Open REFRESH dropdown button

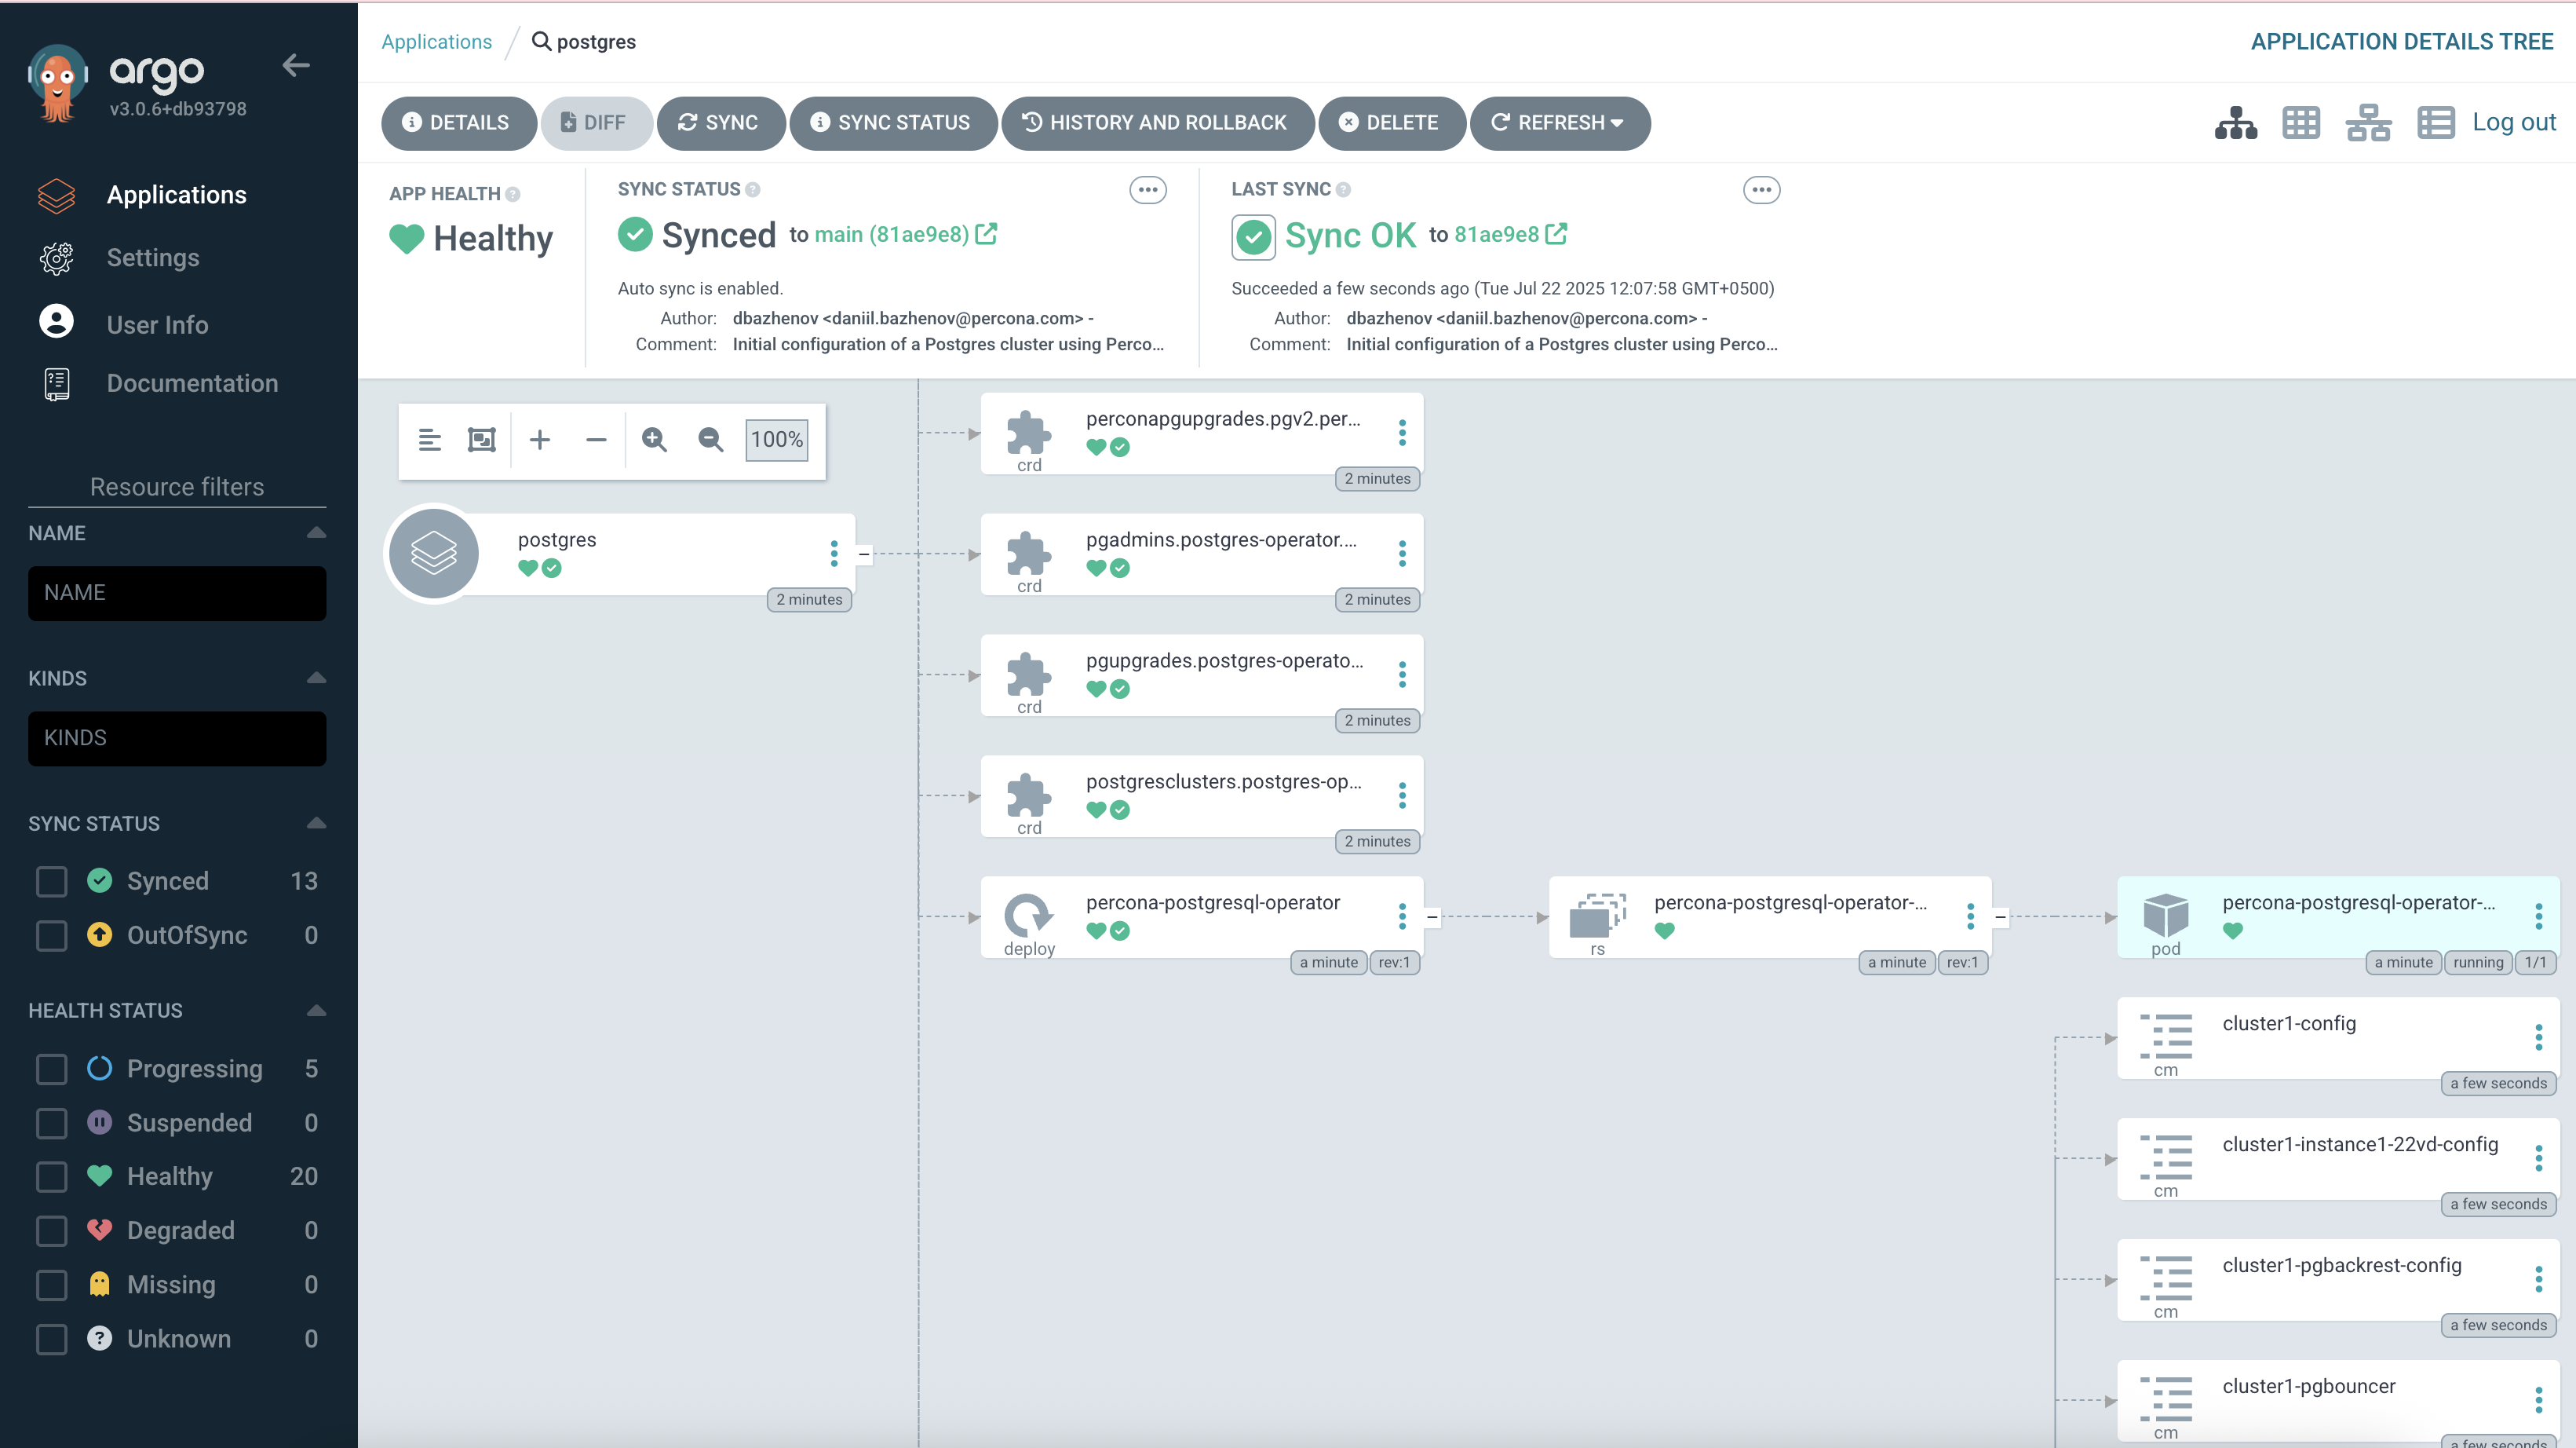1560,123
